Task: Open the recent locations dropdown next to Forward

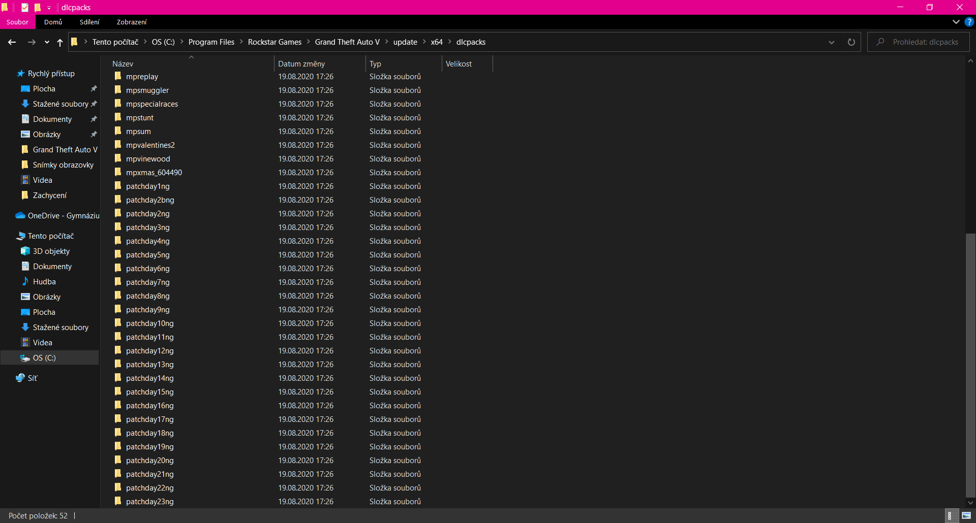Action: [x=46, y=43]
